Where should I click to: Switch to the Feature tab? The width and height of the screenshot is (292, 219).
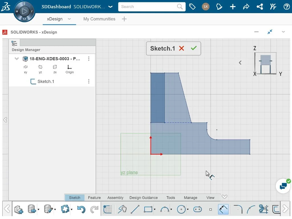coord(94,198)
